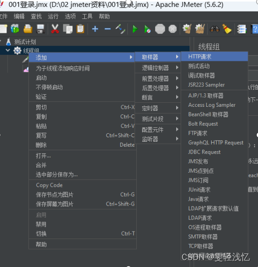This screenshot has width=258, height=267.
Task: Choose TCP取样器 entry
Action: pos(215,246)
